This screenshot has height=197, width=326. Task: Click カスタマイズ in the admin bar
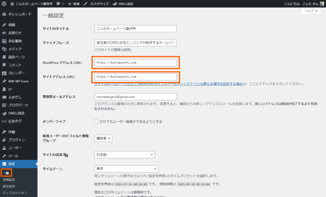point(99,4)
